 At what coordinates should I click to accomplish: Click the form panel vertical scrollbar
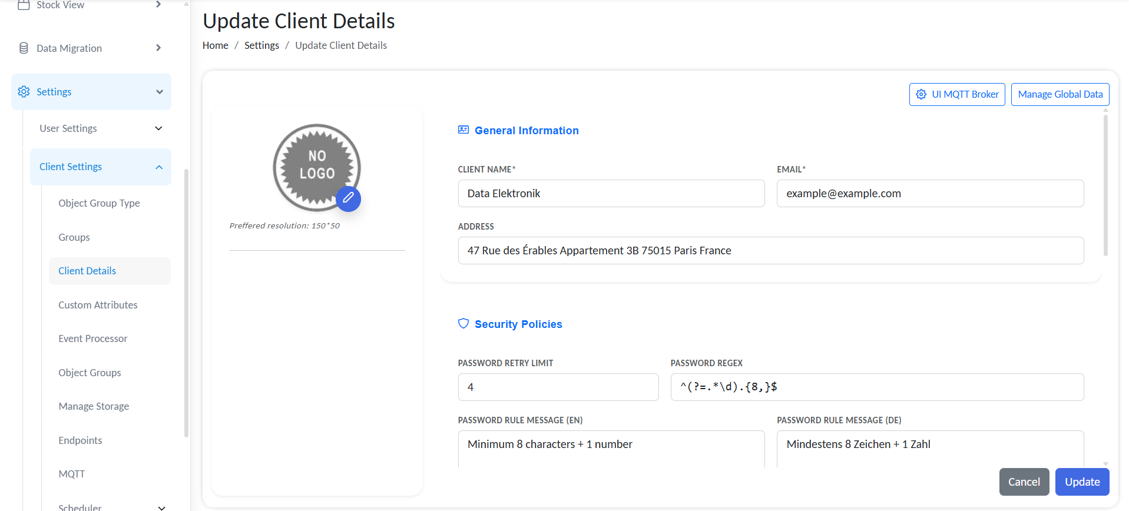(1105, 185)
